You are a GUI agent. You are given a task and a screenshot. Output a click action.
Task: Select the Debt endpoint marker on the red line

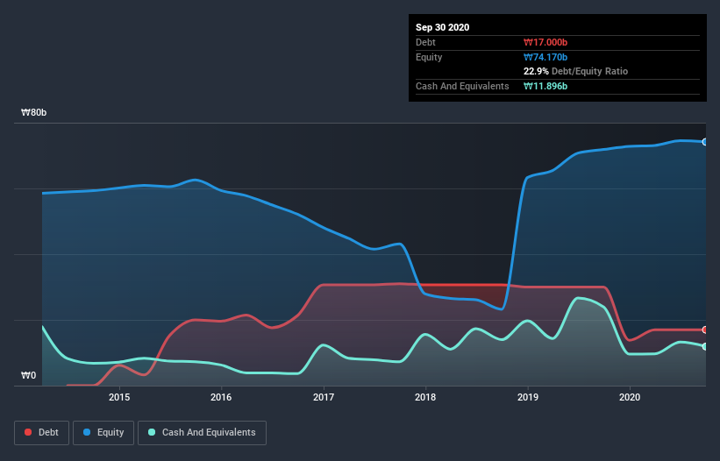coord(705,330)
